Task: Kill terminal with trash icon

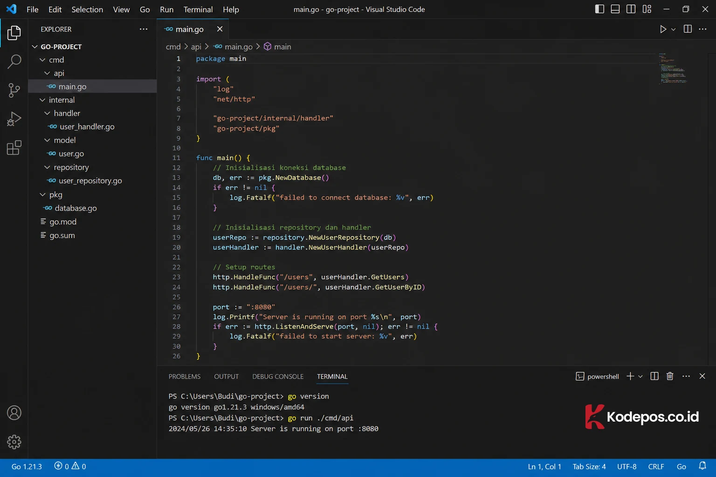Action: click(x=670, y=376)
